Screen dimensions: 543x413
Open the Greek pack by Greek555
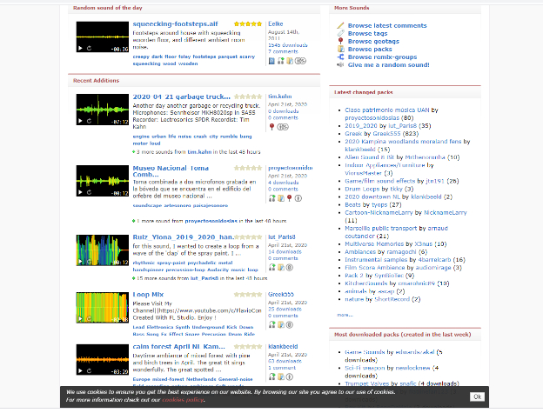tap(353, 134)
